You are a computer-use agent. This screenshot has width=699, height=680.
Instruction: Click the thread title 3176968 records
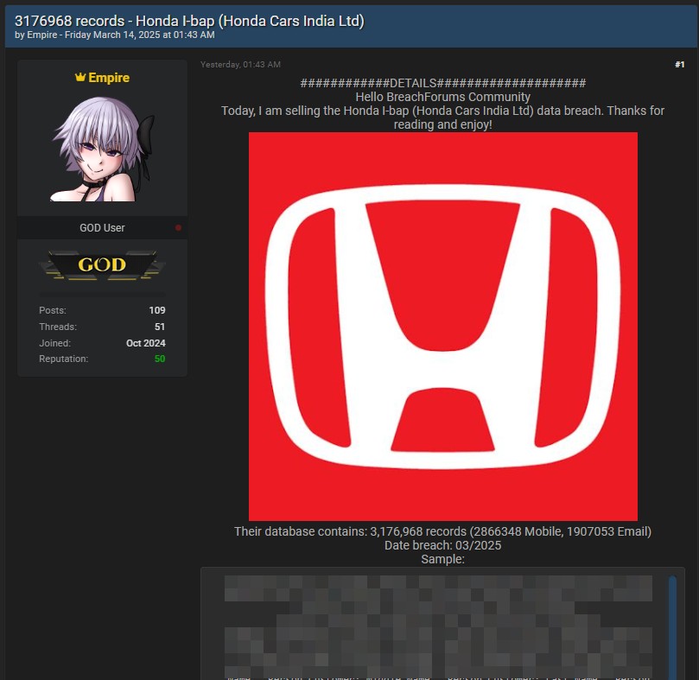coord(189,21)
